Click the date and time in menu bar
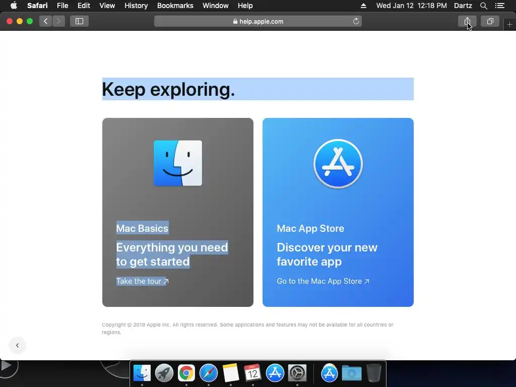 click(411, 6)
